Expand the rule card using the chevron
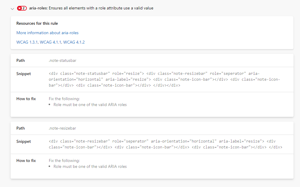Screen dimensions: 300x187 (12, 9)
